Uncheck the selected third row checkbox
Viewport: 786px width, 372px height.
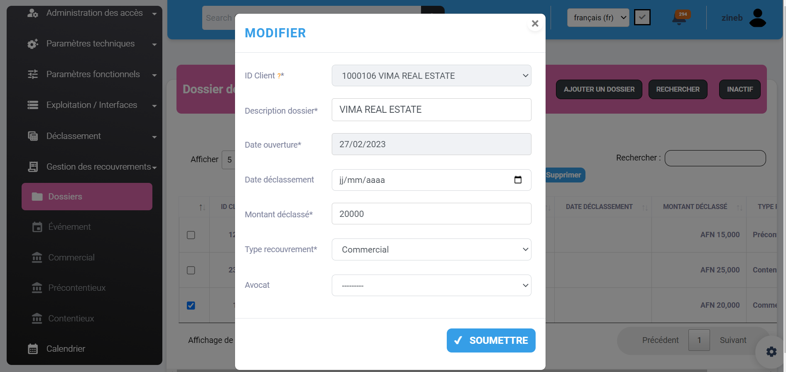point(191,306)
